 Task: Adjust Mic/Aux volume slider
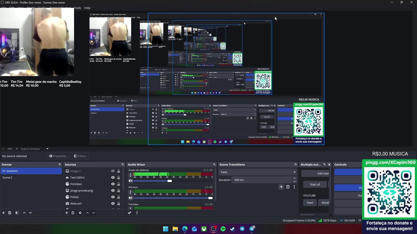(210, 198)
